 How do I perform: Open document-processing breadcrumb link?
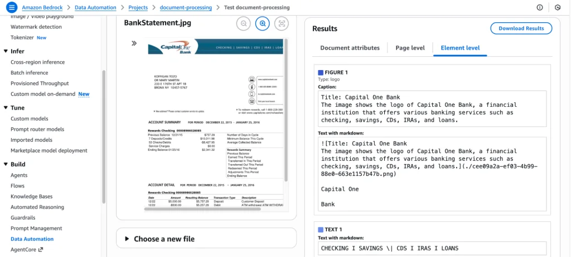[186, 7]
